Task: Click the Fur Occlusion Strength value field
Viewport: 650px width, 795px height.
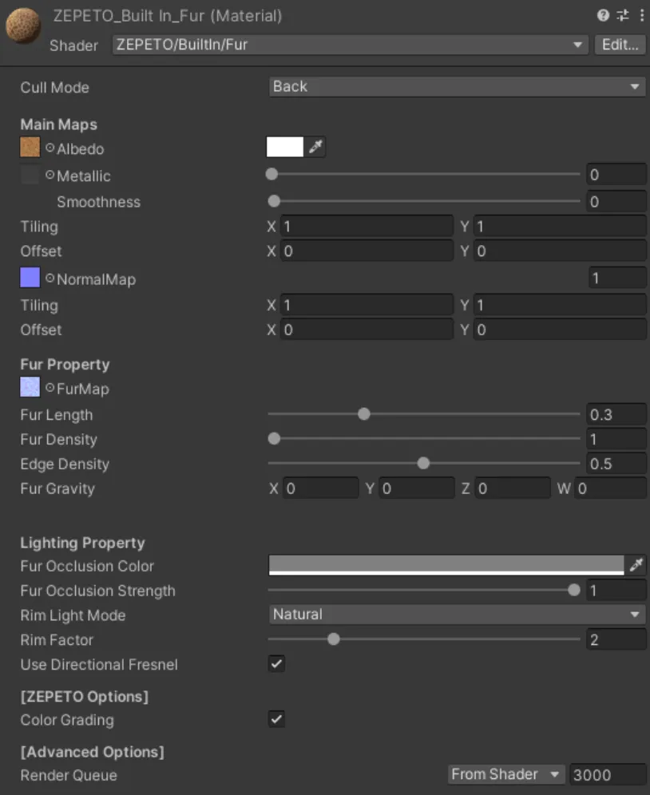Action: click(x=616, y=591)
